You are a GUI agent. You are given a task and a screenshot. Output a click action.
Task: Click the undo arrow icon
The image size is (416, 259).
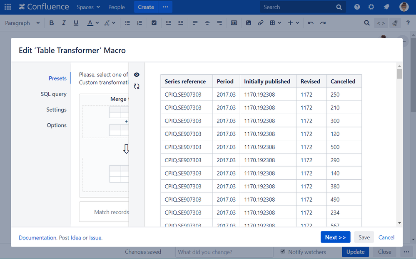tap(311, 23)
